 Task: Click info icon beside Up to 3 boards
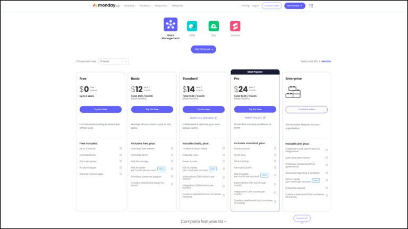tap(121, 148)
